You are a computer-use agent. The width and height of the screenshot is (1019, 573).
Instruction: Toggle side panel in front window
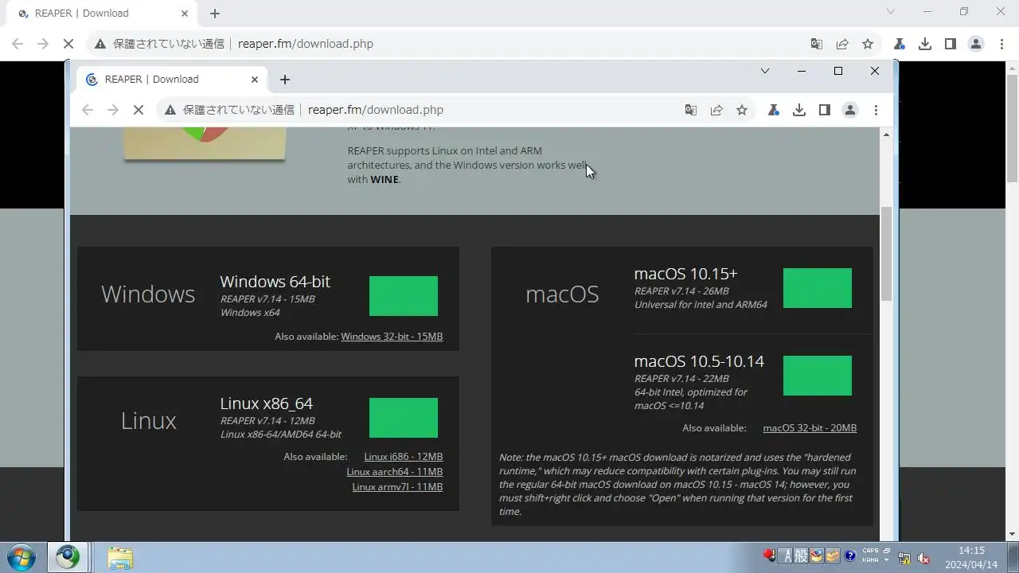(x=825, y=110)
